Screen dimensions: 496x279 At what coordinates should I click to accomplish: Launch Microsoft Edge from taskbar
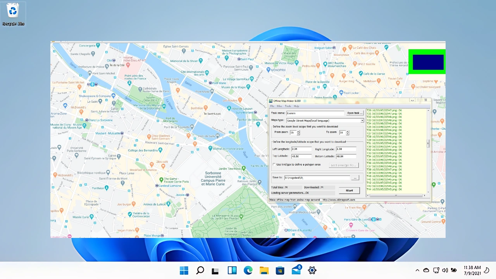(x=248, y=270)
